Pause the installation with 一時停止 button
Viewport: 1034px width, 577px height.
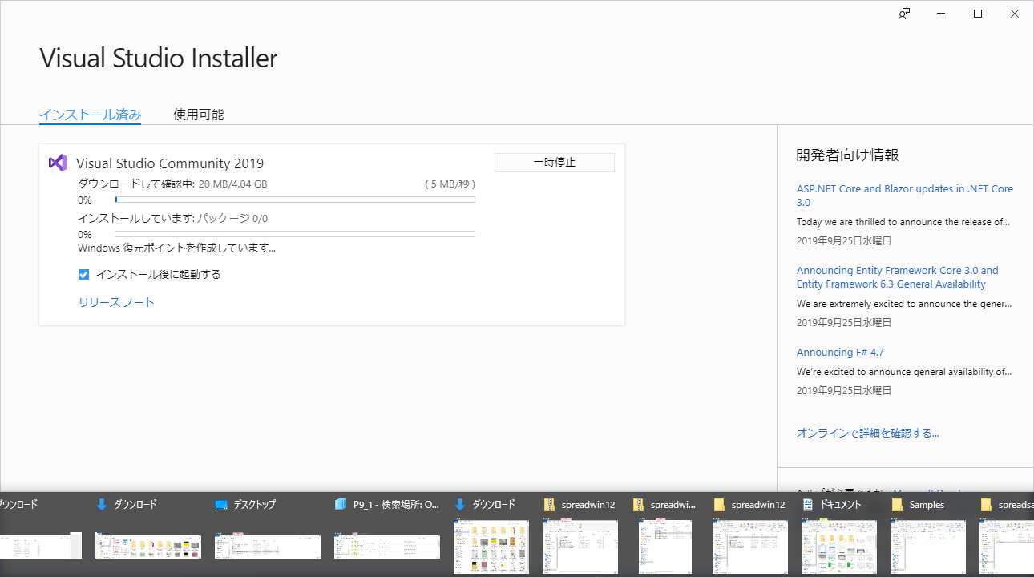point(555,162)
